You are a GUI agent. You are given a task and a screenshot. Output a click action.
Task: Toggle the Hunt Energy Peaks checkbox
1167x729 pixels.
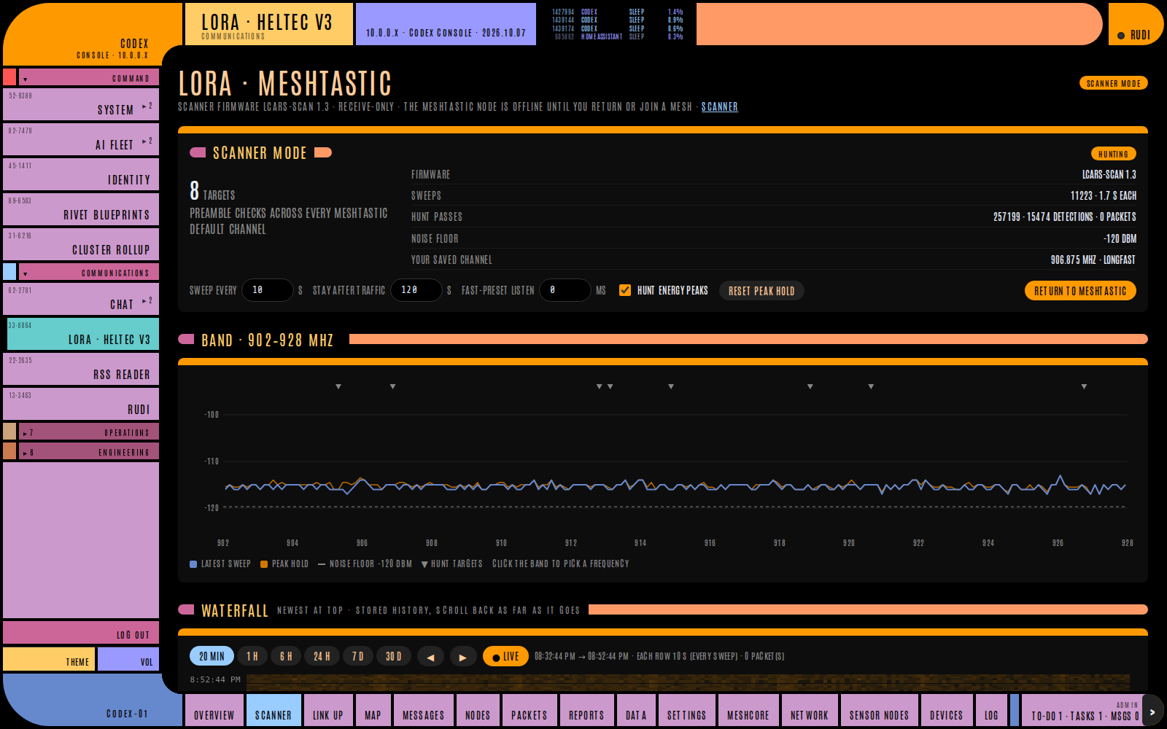point(625,290)
